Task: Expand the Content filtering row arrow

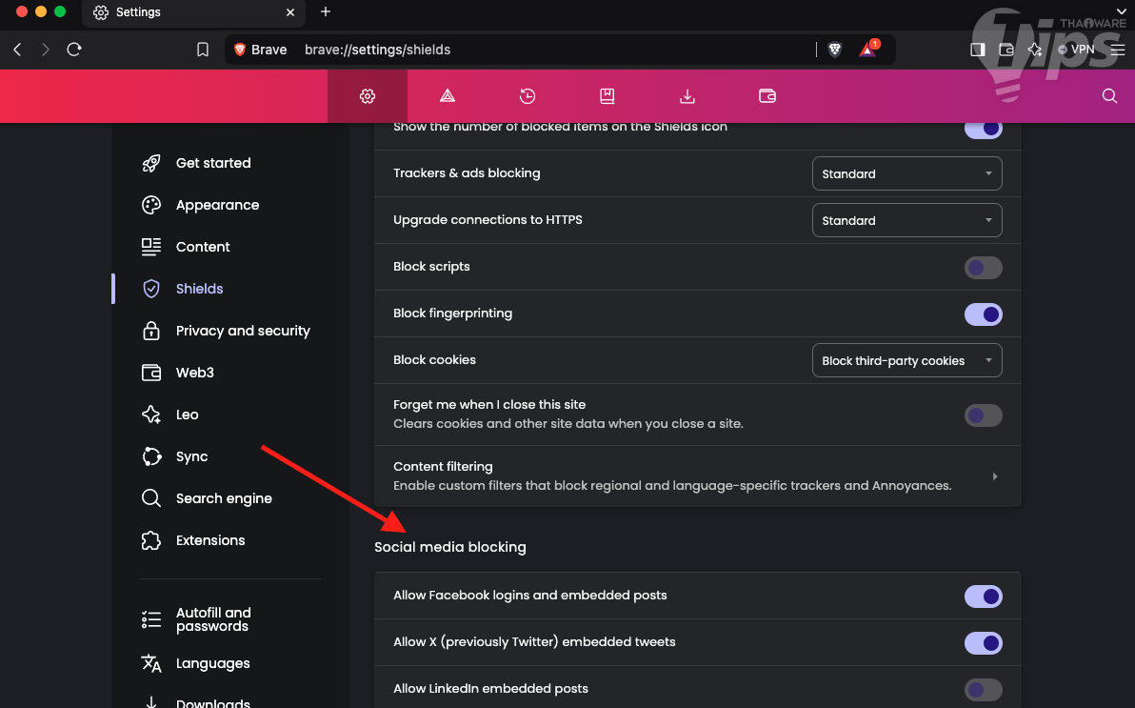Action: pos(995,476)
